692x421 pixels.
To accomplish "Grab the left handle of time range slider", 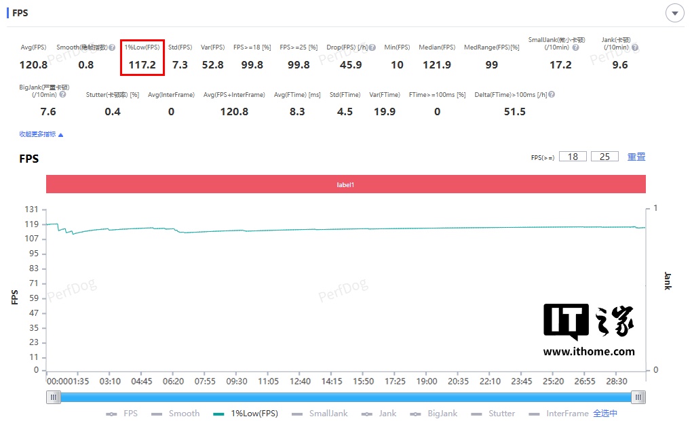I will pos(54,397).
